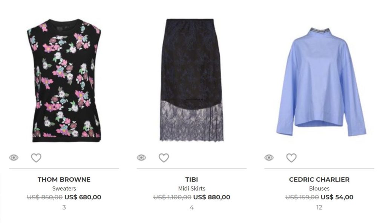Image resolution: width=386 pixels, height=223 pixels.
Task: Select the Blouses category label
Action: click(319, 188)
